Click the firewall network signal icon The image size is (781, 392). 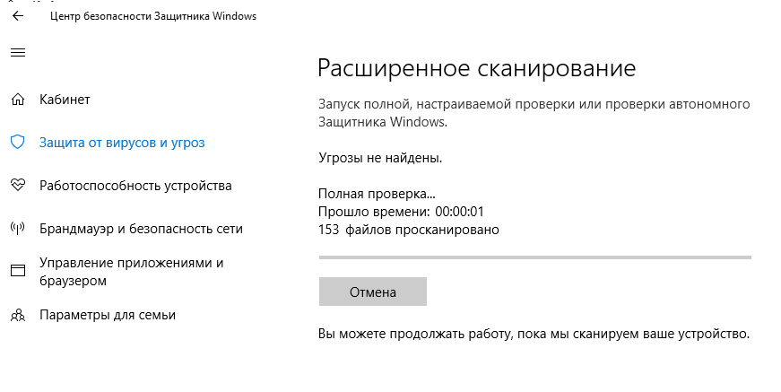(x=17, y=229)
